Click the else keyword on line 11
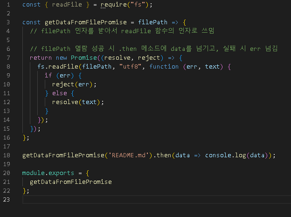 [x=60, y=93]
